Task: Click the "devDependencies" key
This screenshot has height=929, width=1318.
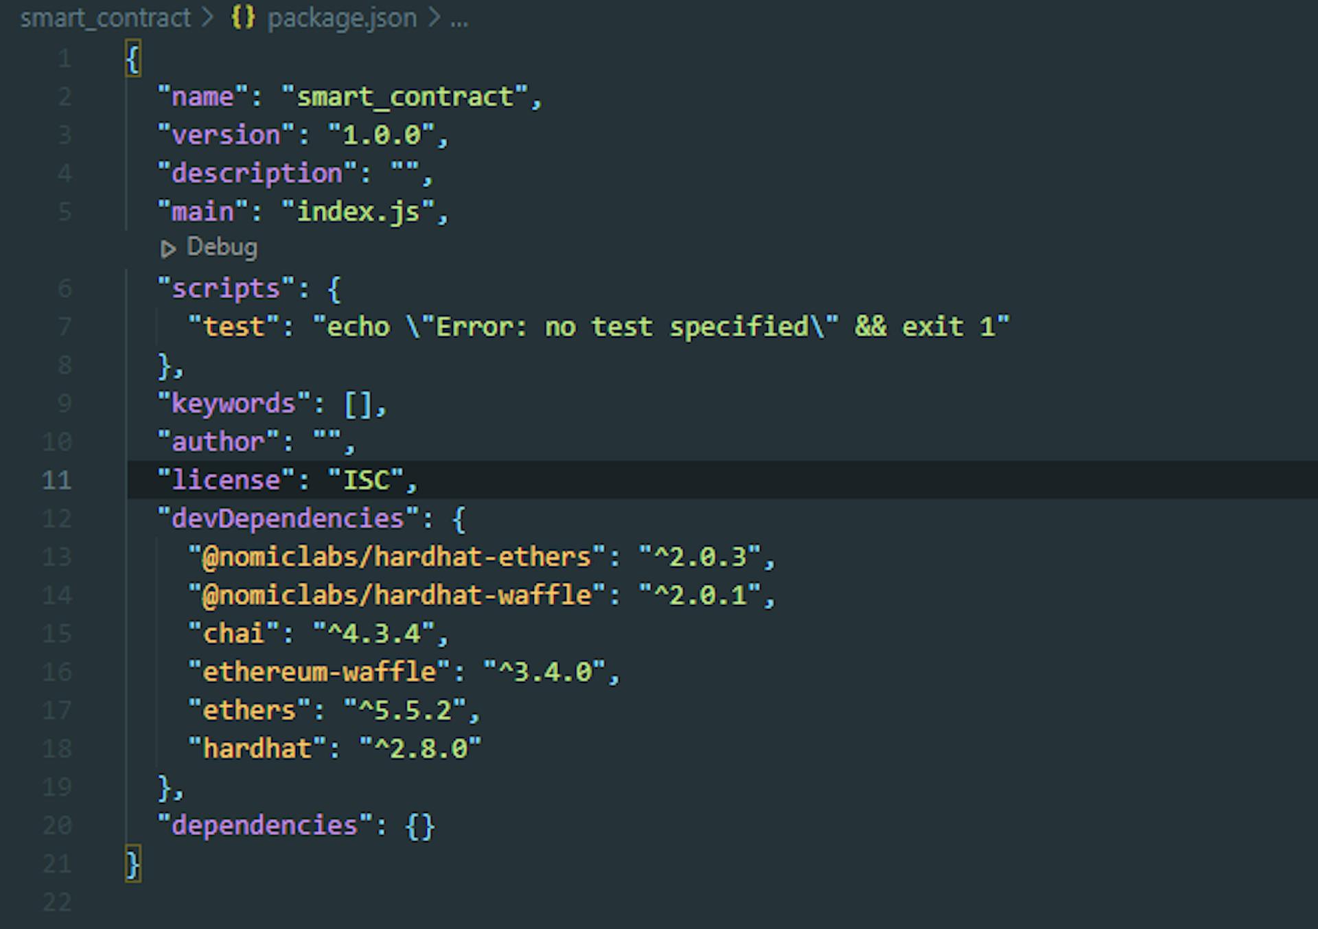Action: [288, 519]
